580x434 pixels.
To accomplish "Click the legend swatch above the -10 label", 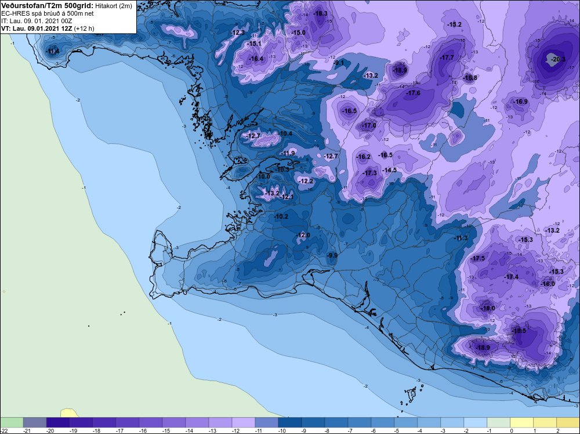I will click(289, 422).
